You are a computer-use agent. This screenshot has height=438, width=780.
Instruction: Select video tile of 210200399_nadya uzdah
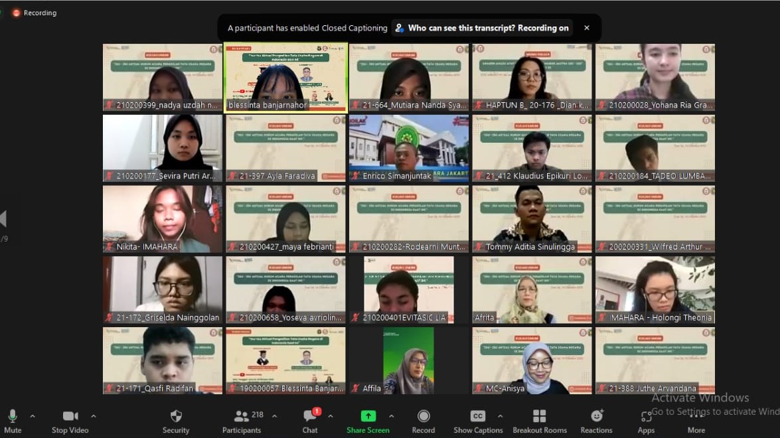click(163, 77)
